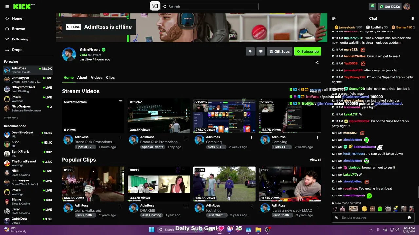
Task: Click View all for Popular Clips
Action: [316, 160]
